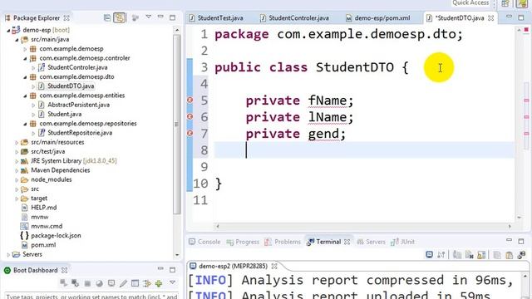Select node_modules folder

pos(52,179)
